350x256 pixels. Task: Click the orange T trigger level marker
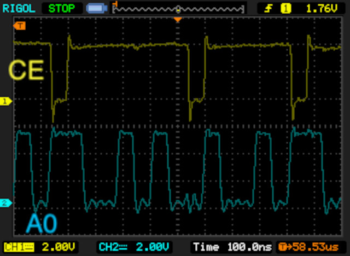[x=20, y=26]
